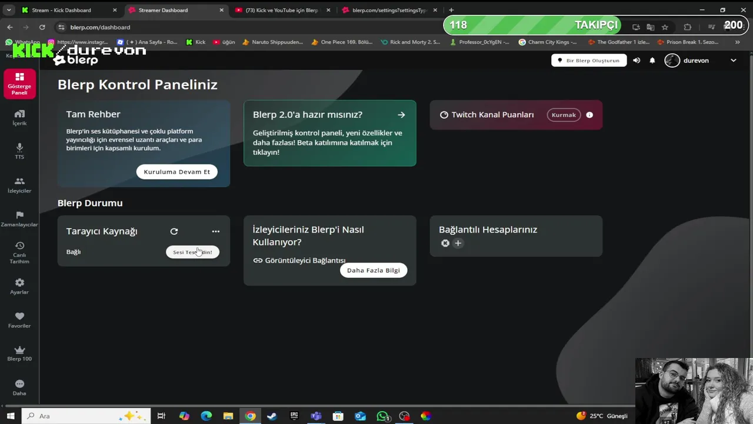The width and height of the screenshot is (753, 424).
Task: Click the Sesi Test Edin button
Action: pyautogui.click(x=192, y=252)
